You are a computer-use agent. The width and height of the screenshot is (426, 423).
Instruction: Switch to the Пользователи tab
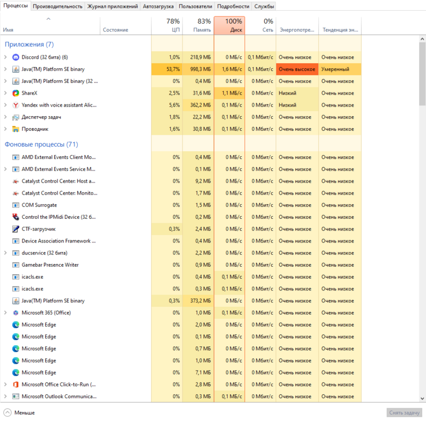click(196, 6)
